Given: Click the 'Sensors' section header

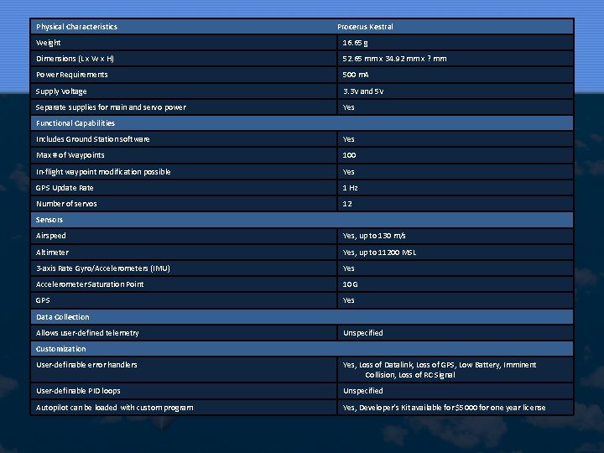Looking at the screenshot, I should coord(49,220).
